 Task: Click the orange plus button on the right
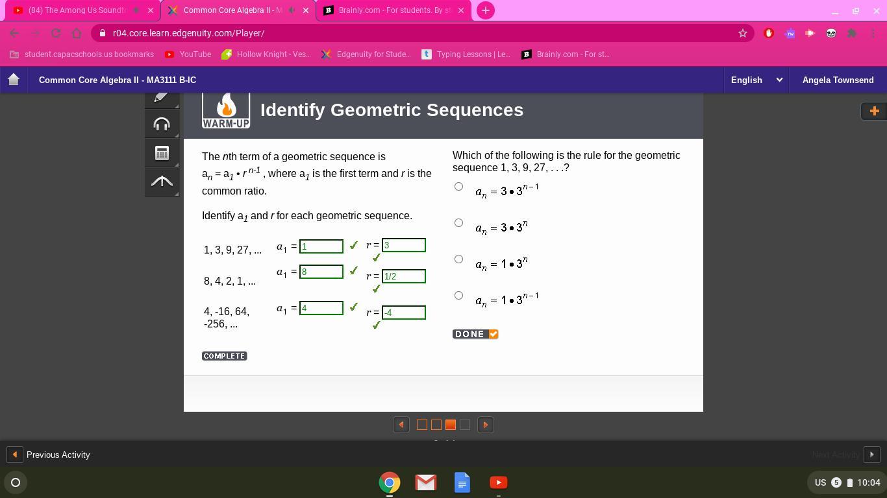tap(874, 111)
